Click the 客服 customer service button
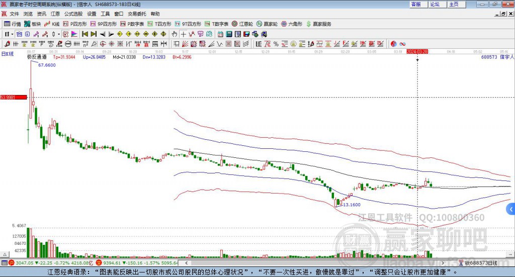Screen dimensions: 515x277 point(418,4)
